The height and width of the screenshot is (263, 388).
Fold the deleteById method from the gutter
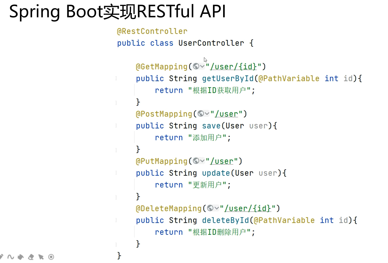116,220
